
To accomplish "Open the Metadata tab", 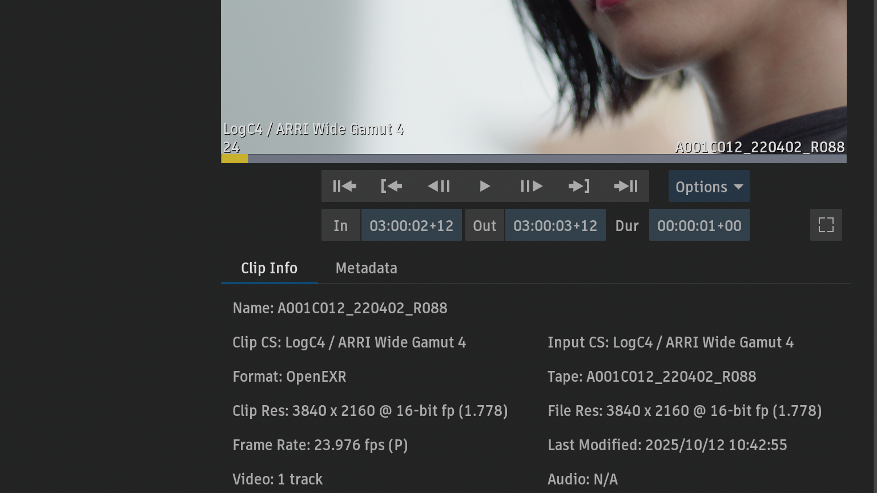I will coord(366,268).
